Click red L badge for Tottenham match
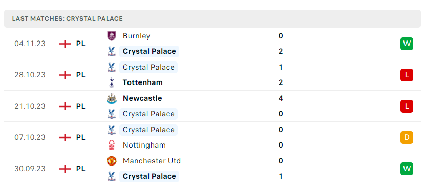Image resolution: width=425 pixels, height=186 pixels. pos(407,75)
